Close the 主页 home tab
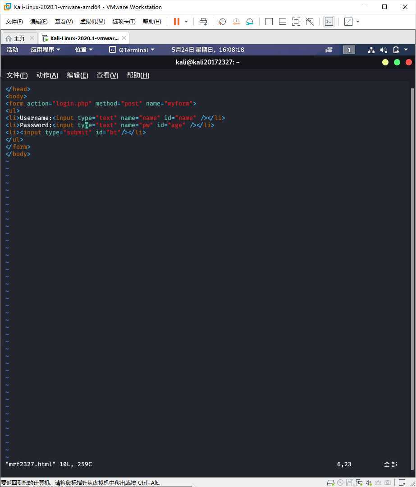The image size is (416, 487). pyautogui.click(x=32, y=38)
